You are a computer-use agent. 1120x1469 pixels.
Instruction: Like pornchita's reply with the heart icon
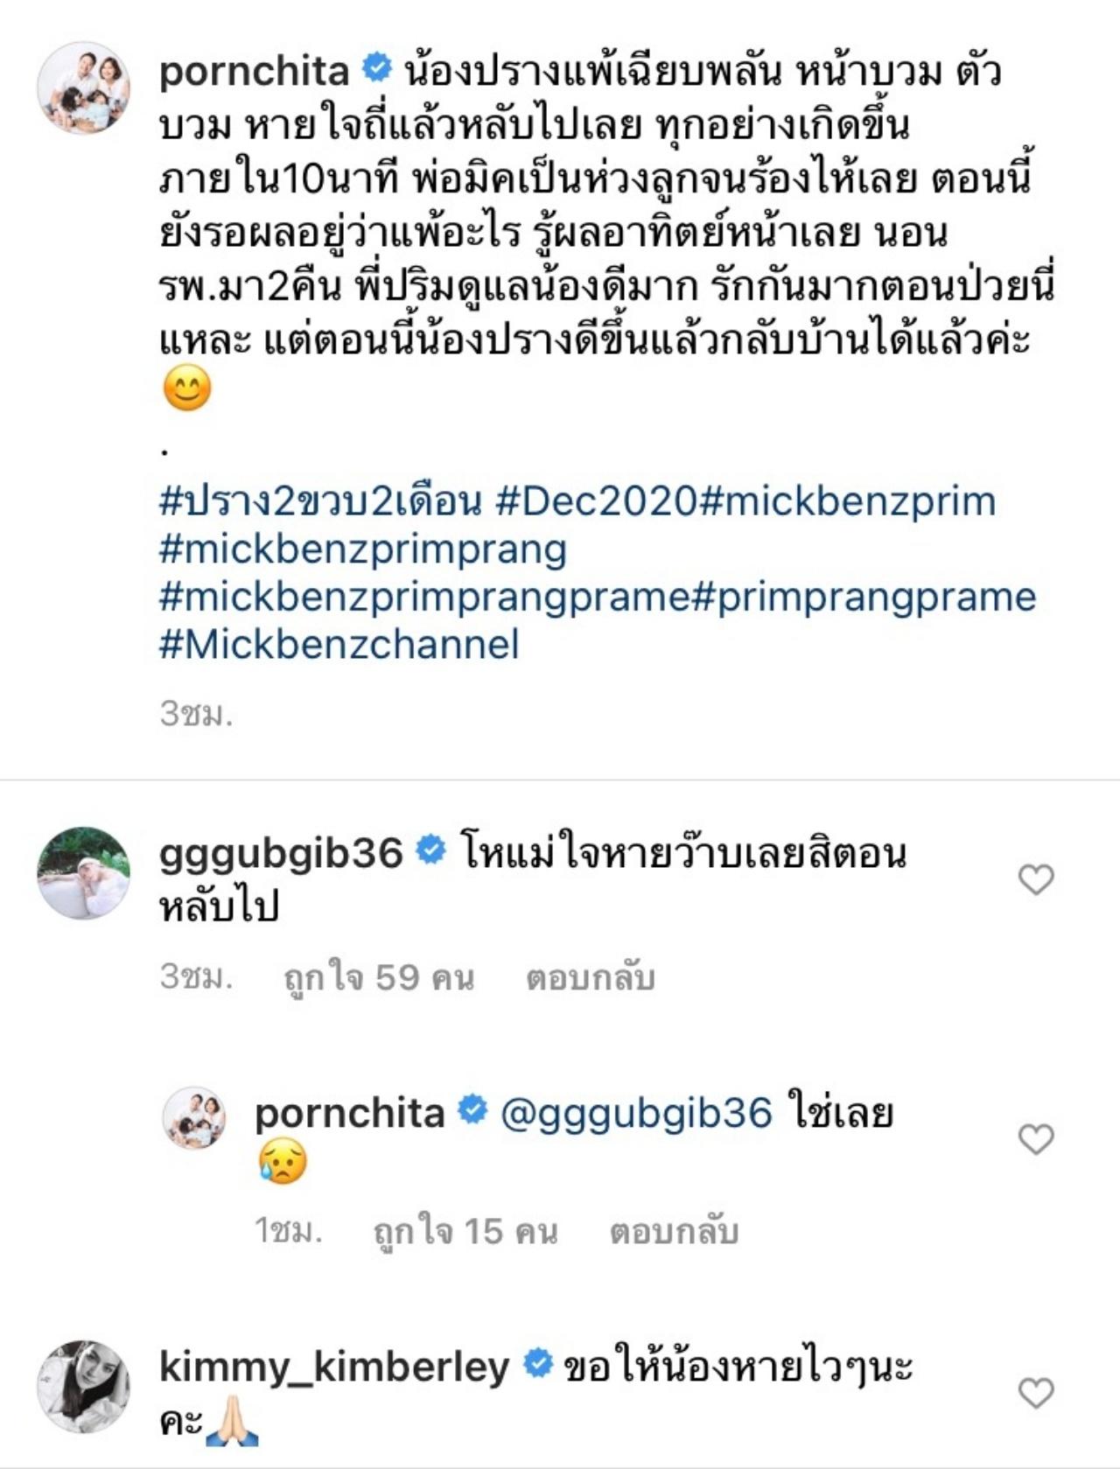[1036, 1139]
